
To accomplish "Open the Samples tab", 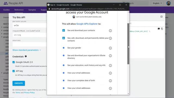I will [32, 10].
